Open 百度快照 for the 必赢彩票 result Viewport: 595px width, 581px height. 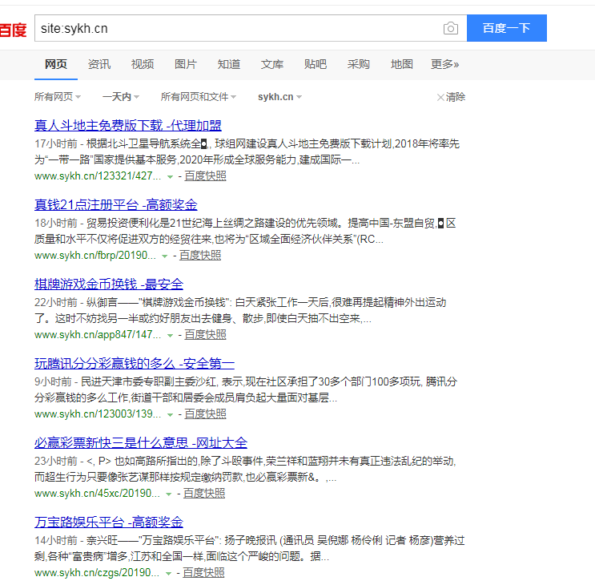204,494
